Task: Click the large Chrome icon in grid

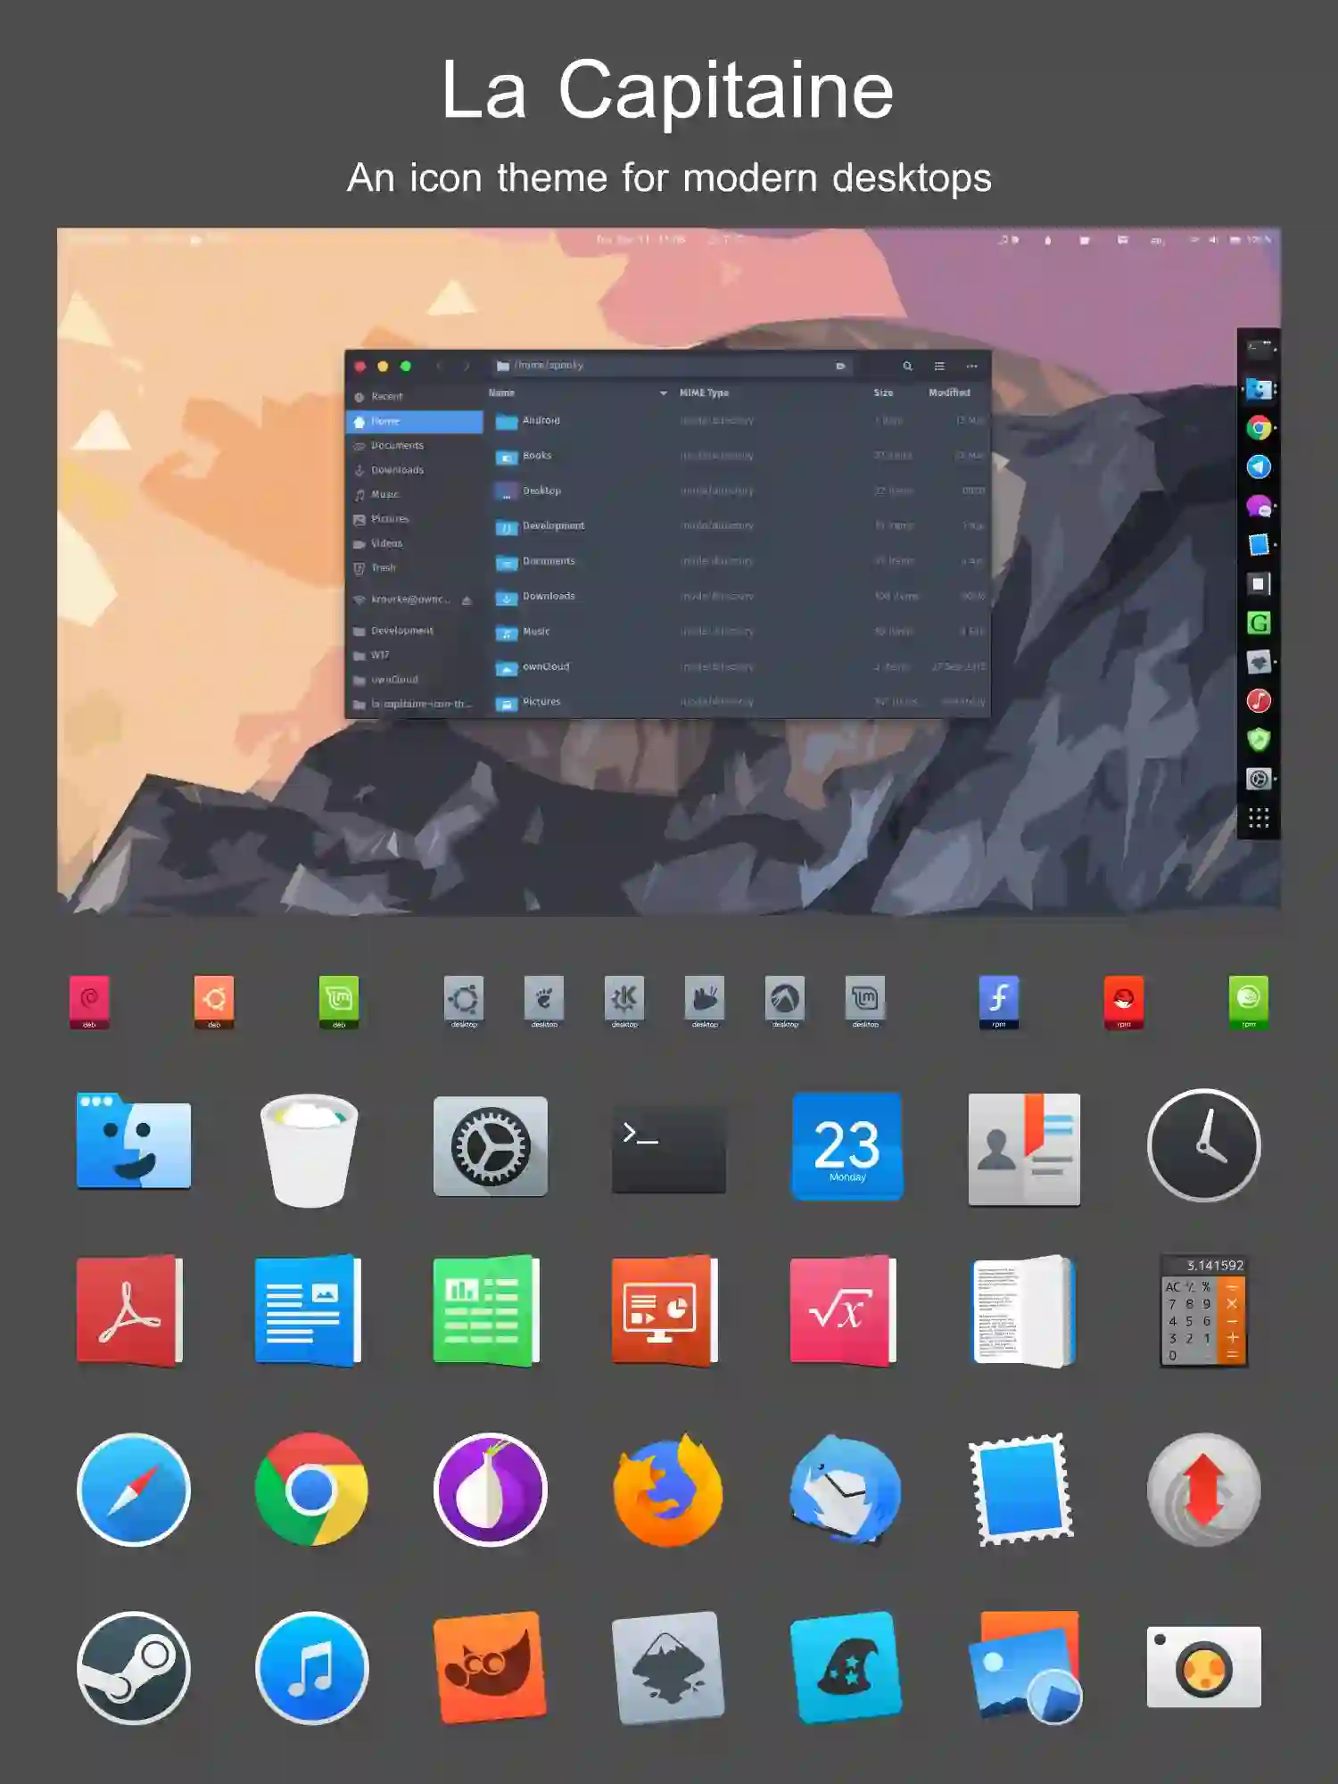Action: tap(311, 1489)
